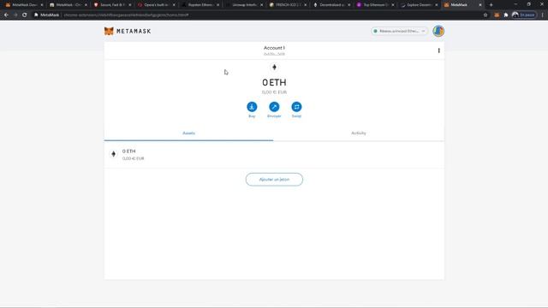This screenshot has width=548, height=308.
Task: Select the Assets tab
Action: coord(188,133)
